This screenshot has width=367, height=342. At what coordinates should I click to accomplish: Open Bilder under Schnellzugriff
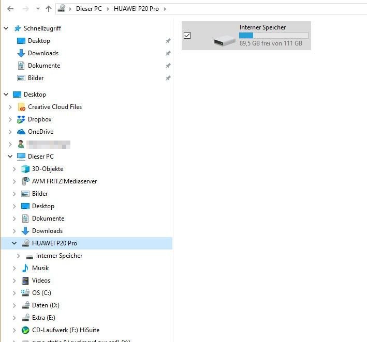(x=36, y=78)
